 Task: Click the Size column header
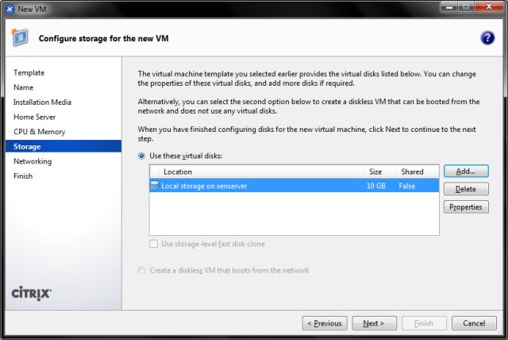[x=381, y=172]
